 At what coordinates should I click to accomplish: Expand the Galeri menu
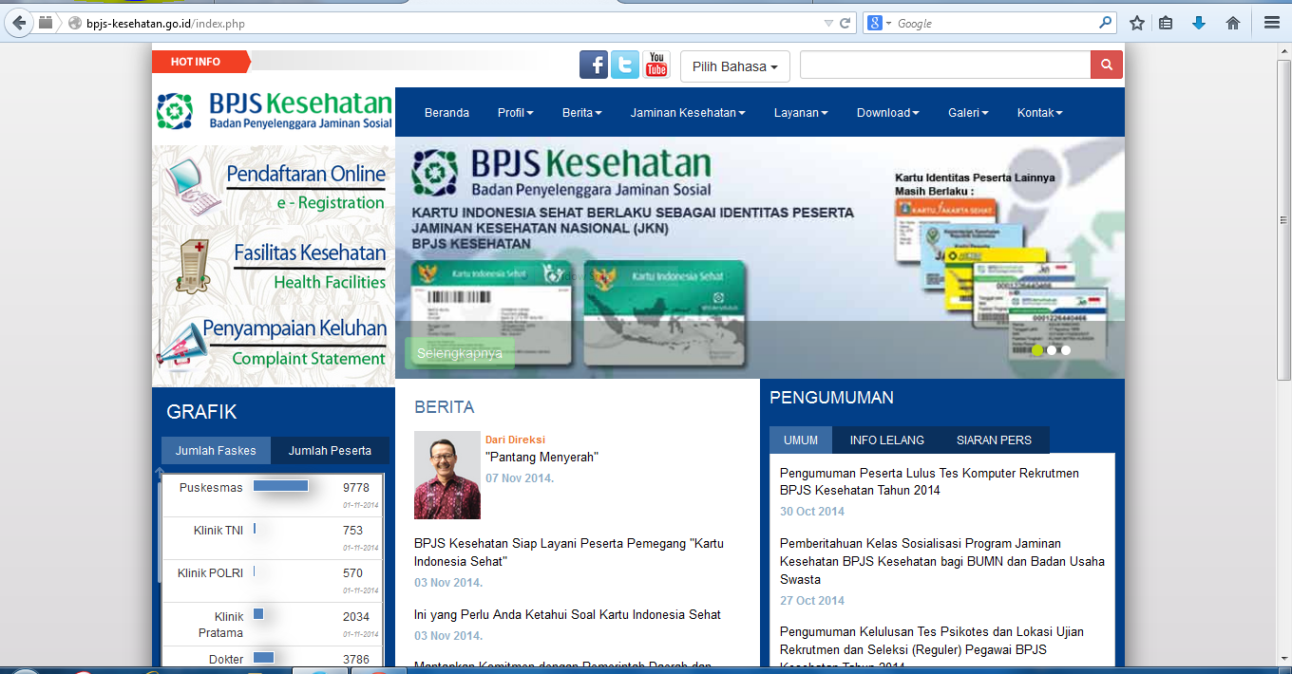pos(968,112)
